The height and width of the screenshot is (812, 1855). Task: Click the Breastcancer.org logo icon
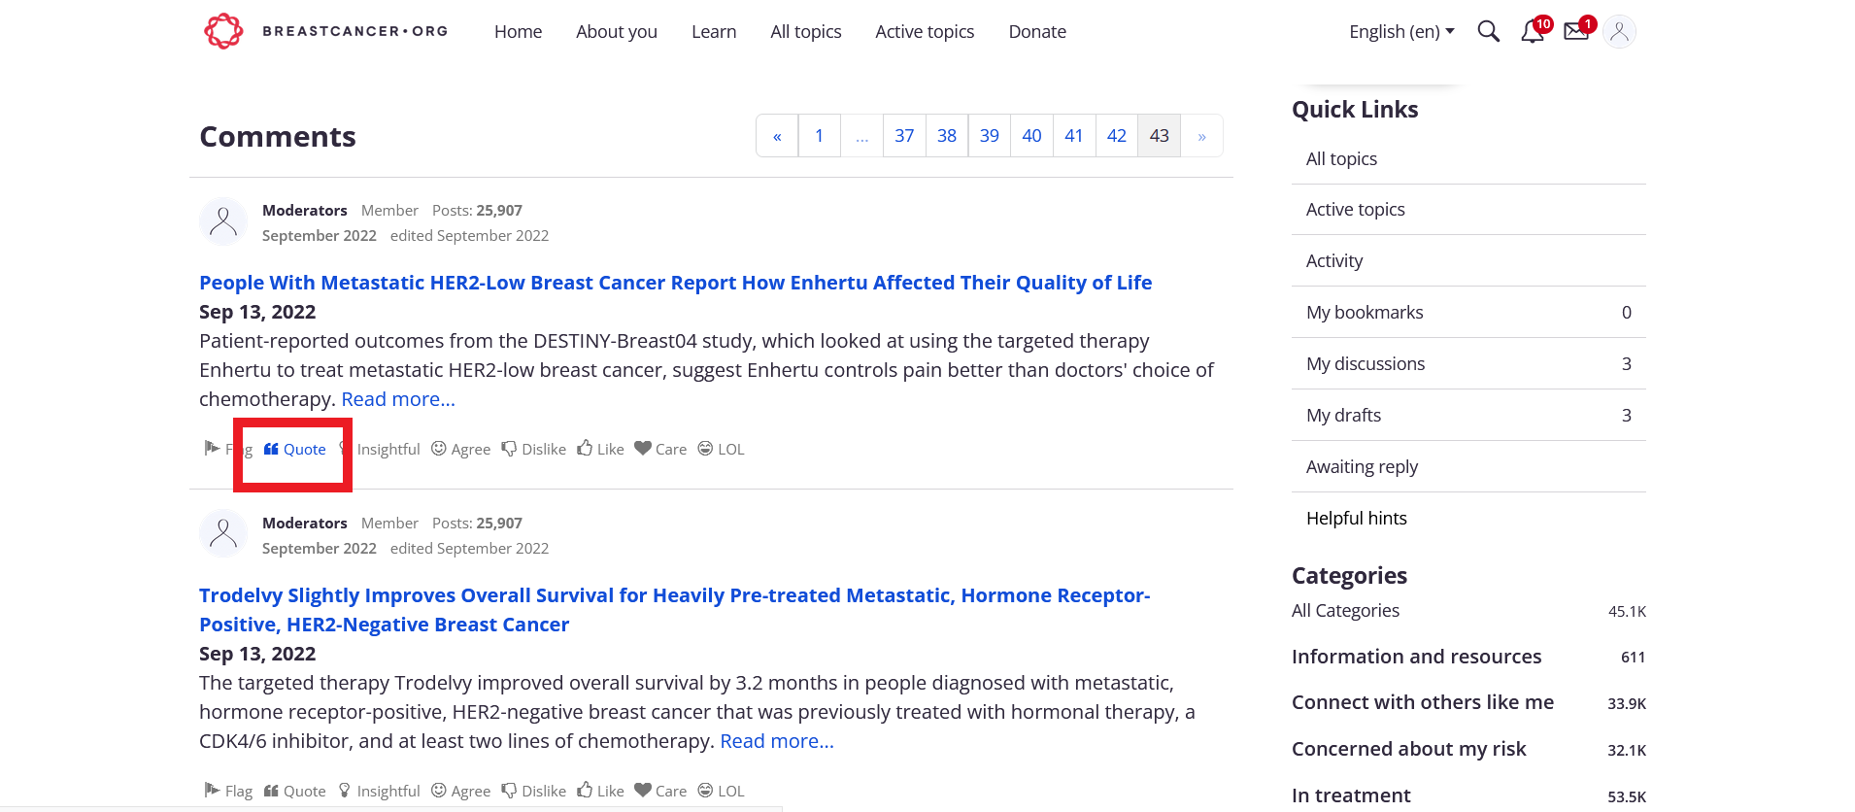[223, 31]
